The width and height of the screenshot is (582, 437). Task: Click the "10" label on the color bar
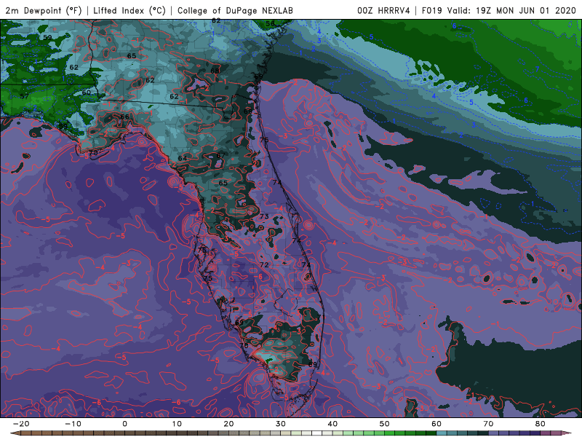(177, 424)
